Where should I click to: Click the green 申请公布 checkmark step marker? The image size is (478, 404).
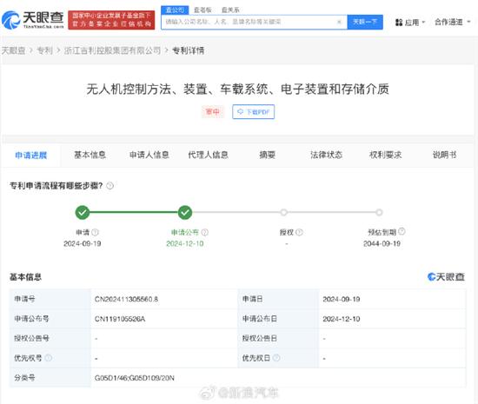(185, 212)
